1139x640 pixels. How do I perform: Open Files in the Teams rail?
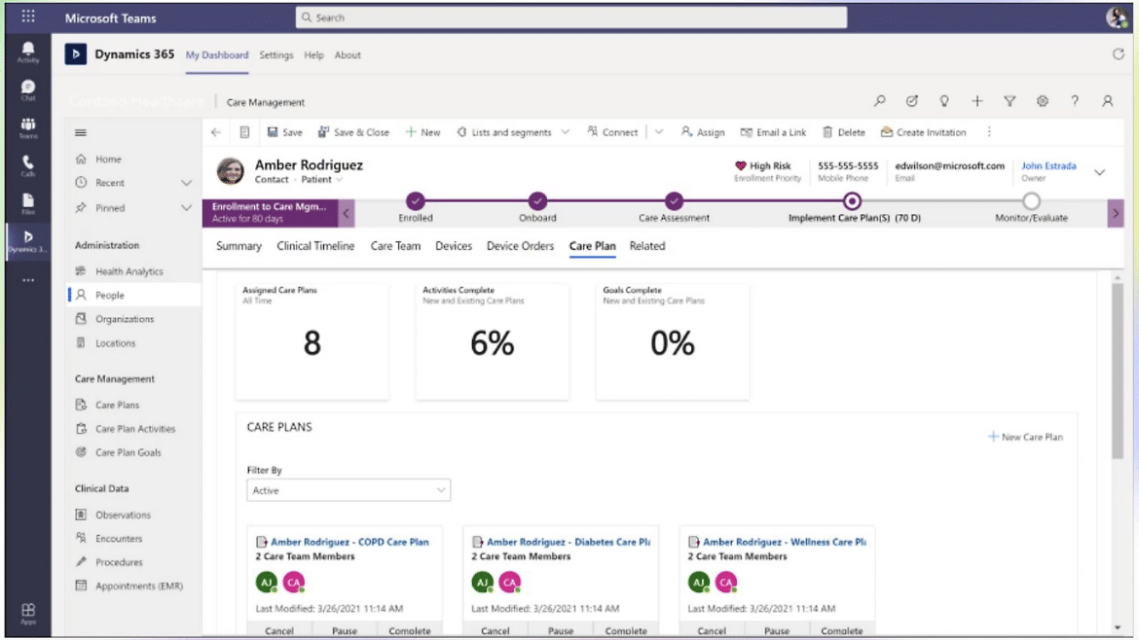point(28,204)
